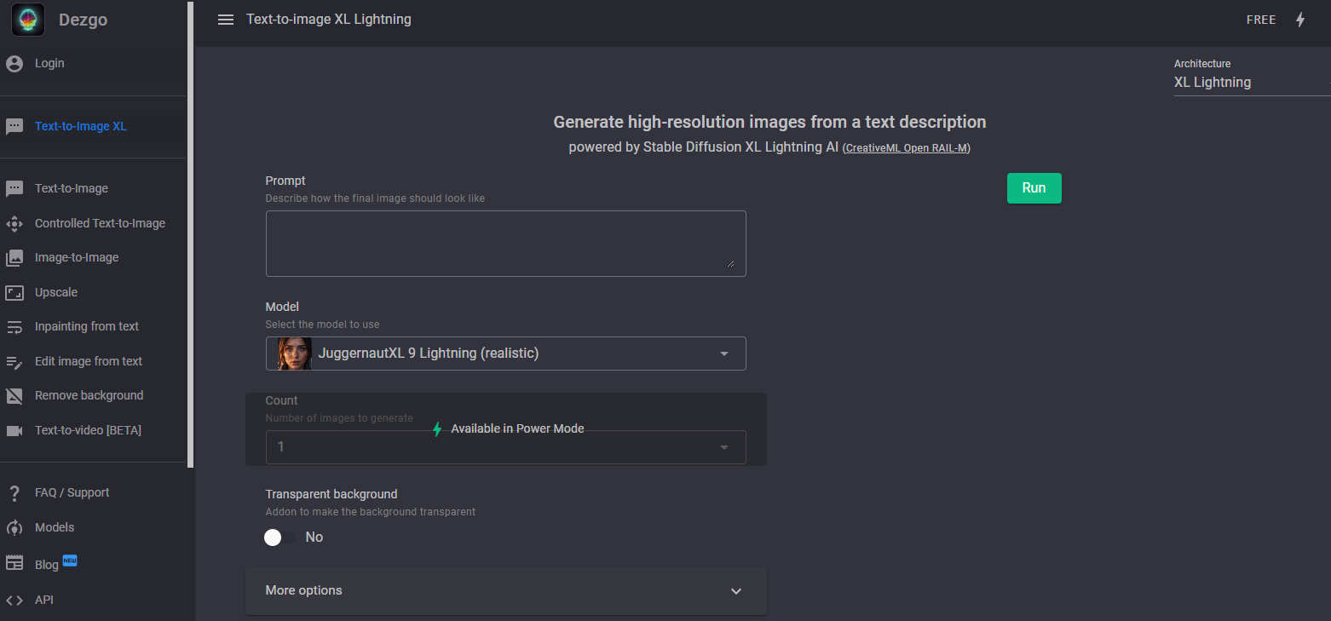Click the Text-to-image XL Lightning title
Viewport: 1331px width, 621px height.
coord(329,19)
